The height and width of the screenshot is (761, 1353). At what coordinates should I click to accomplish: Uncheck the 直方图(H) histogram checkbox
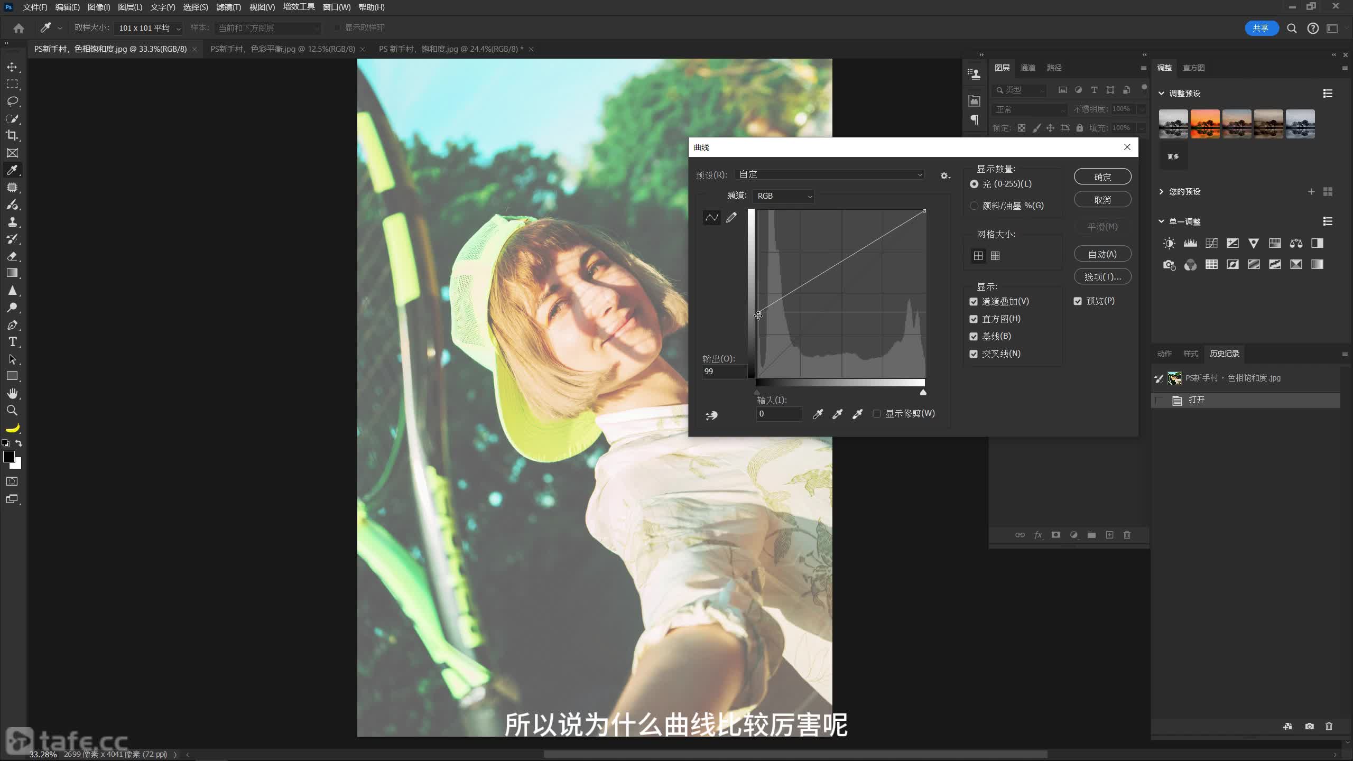974,319
